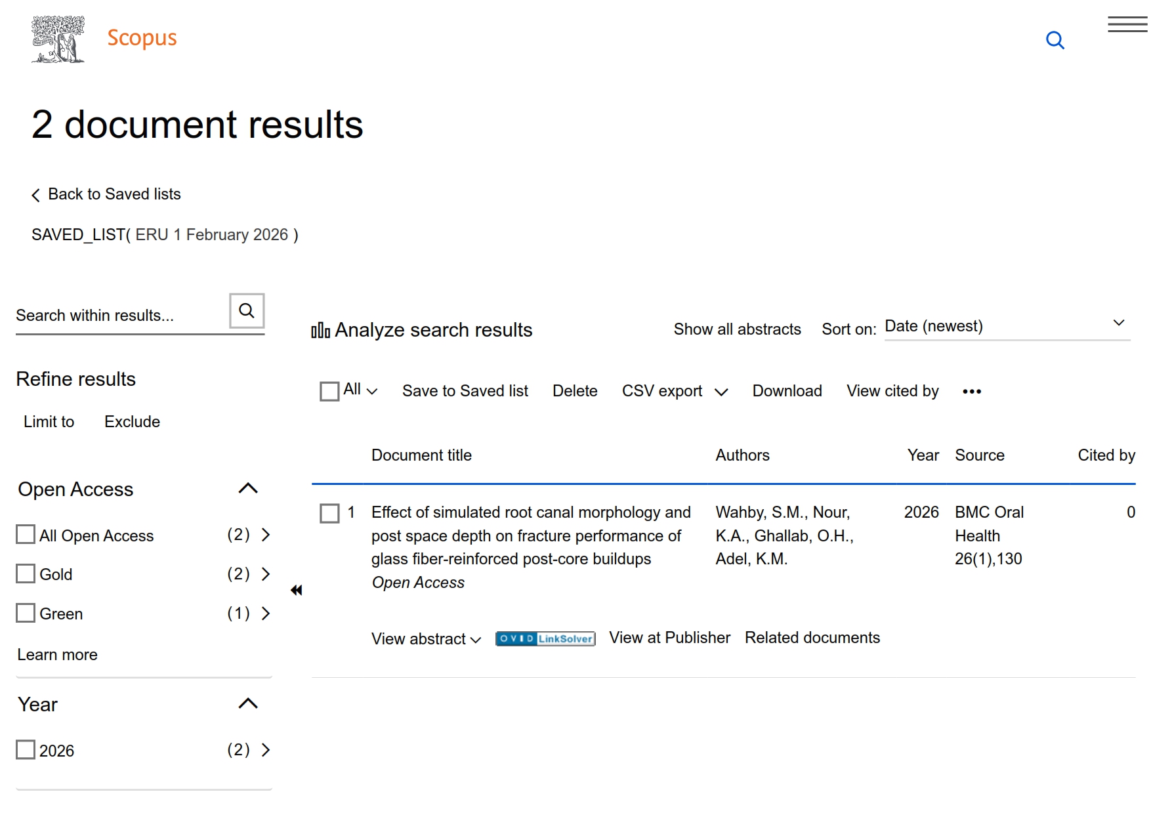Click Exclude in Refine results

point(132,422)
